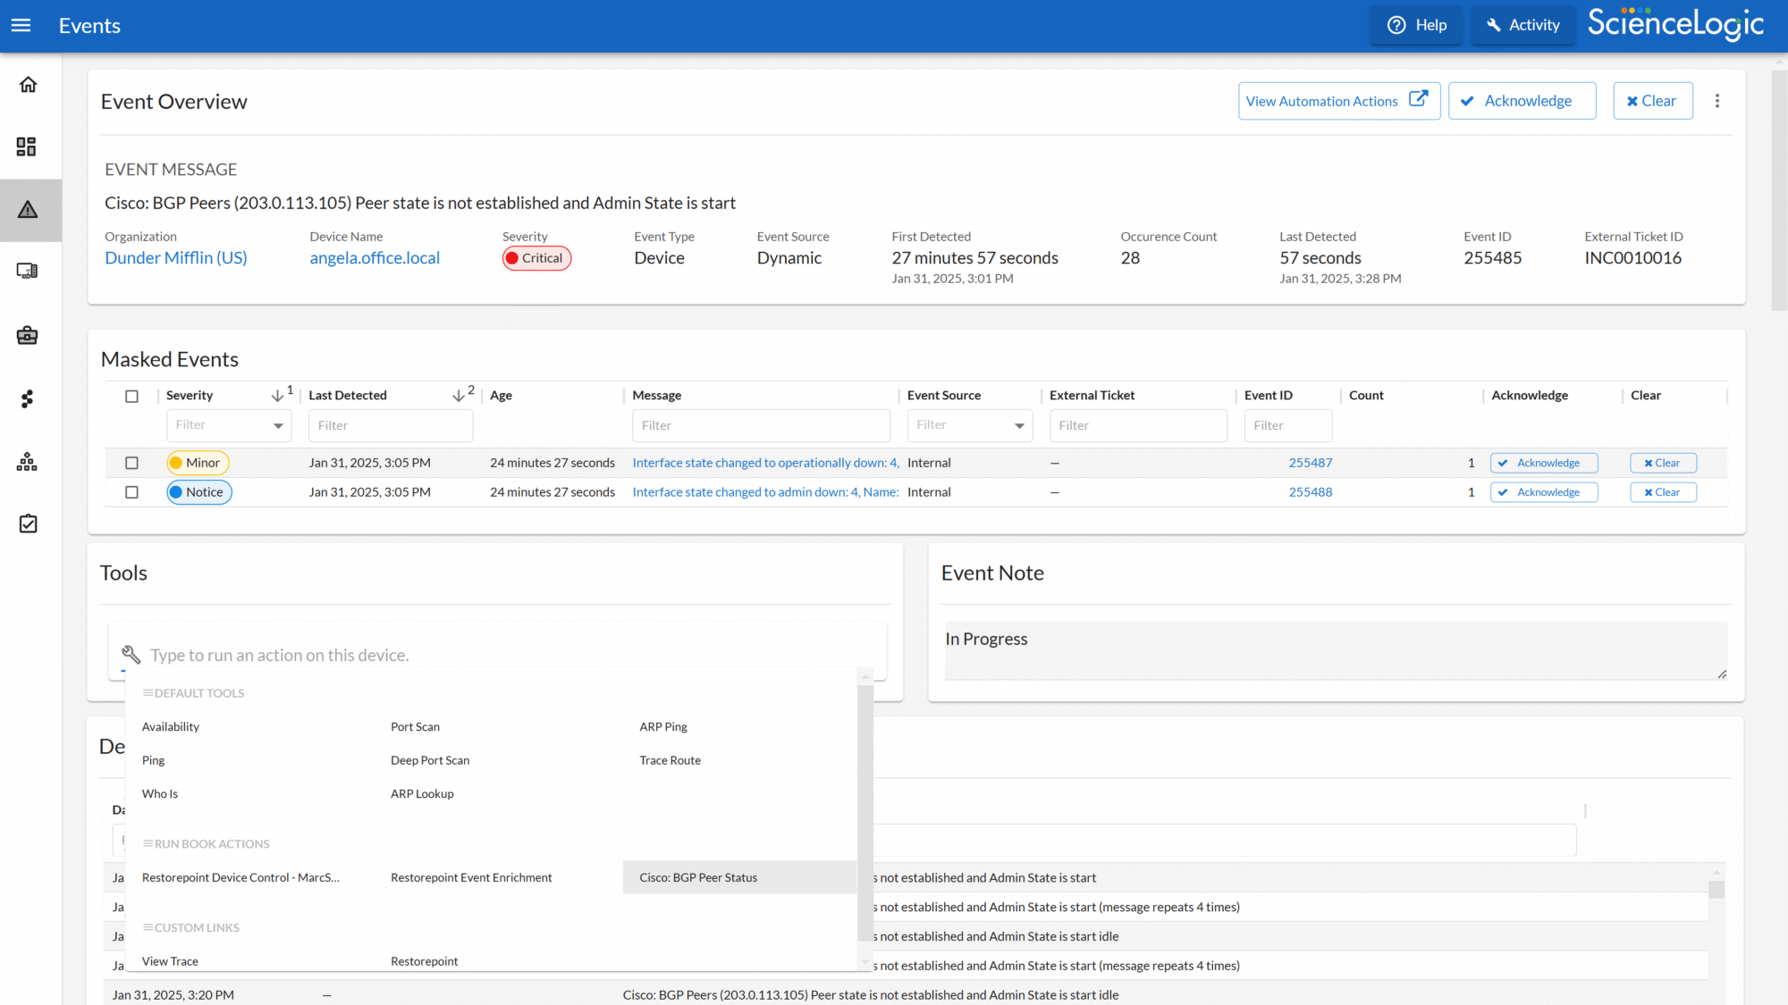Run the Port Scan tool
1788x1005 pixels.
click(415, 727)
